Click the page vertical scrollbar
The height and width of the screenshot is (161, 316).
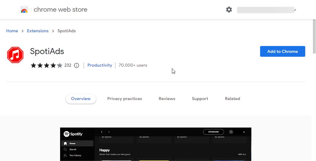point(314,36)
